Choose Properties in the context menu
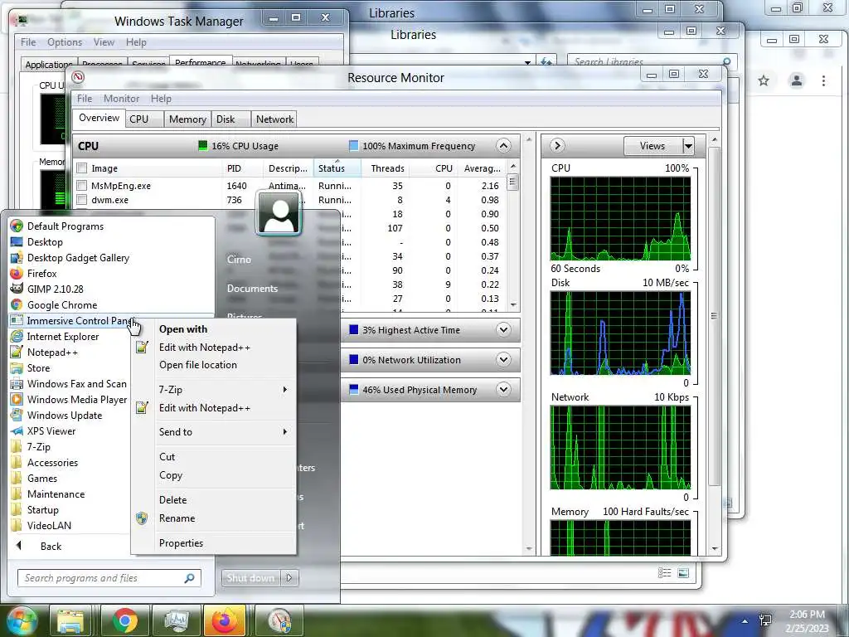This screenshot has height=637, width=849. [181, 542]
